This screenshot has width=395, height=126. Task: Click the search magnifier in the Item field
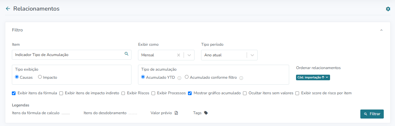[x=126, y=54]
